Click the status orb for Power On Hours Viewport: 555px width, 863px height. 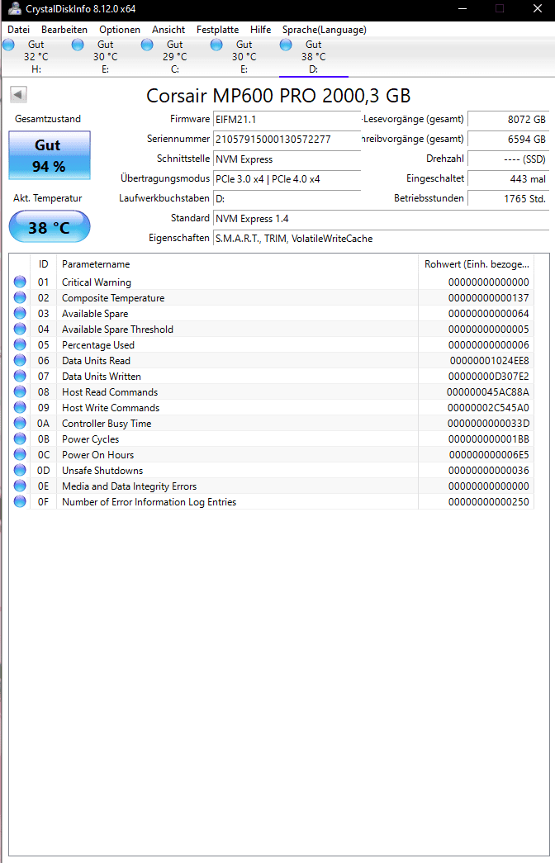pos(20,454)
